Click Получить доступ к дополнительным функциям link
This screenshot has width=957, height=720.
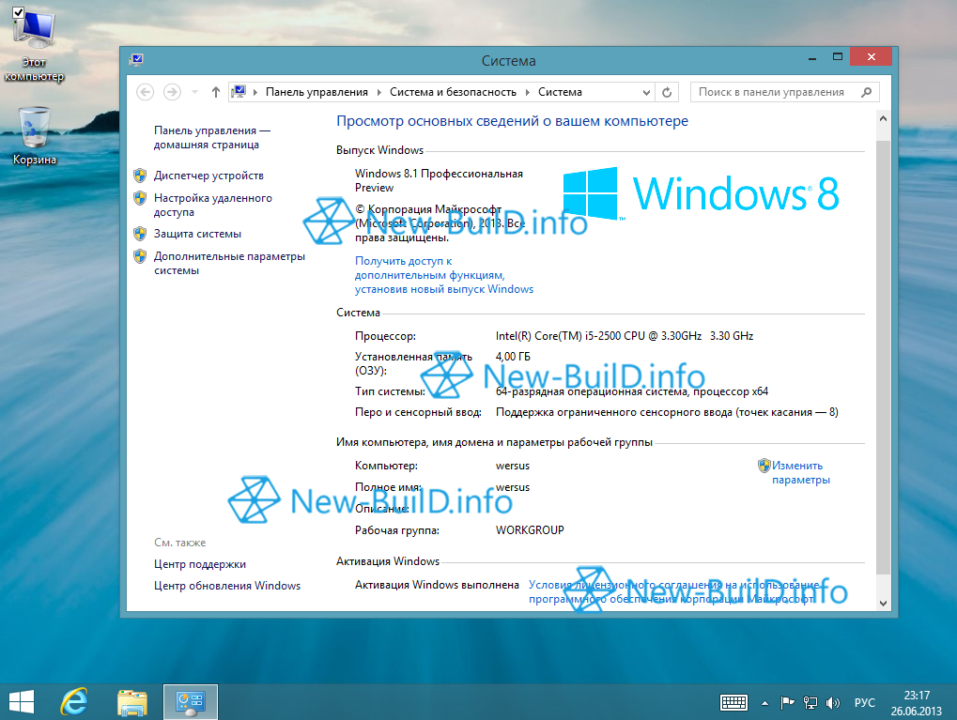click(443, 275)
